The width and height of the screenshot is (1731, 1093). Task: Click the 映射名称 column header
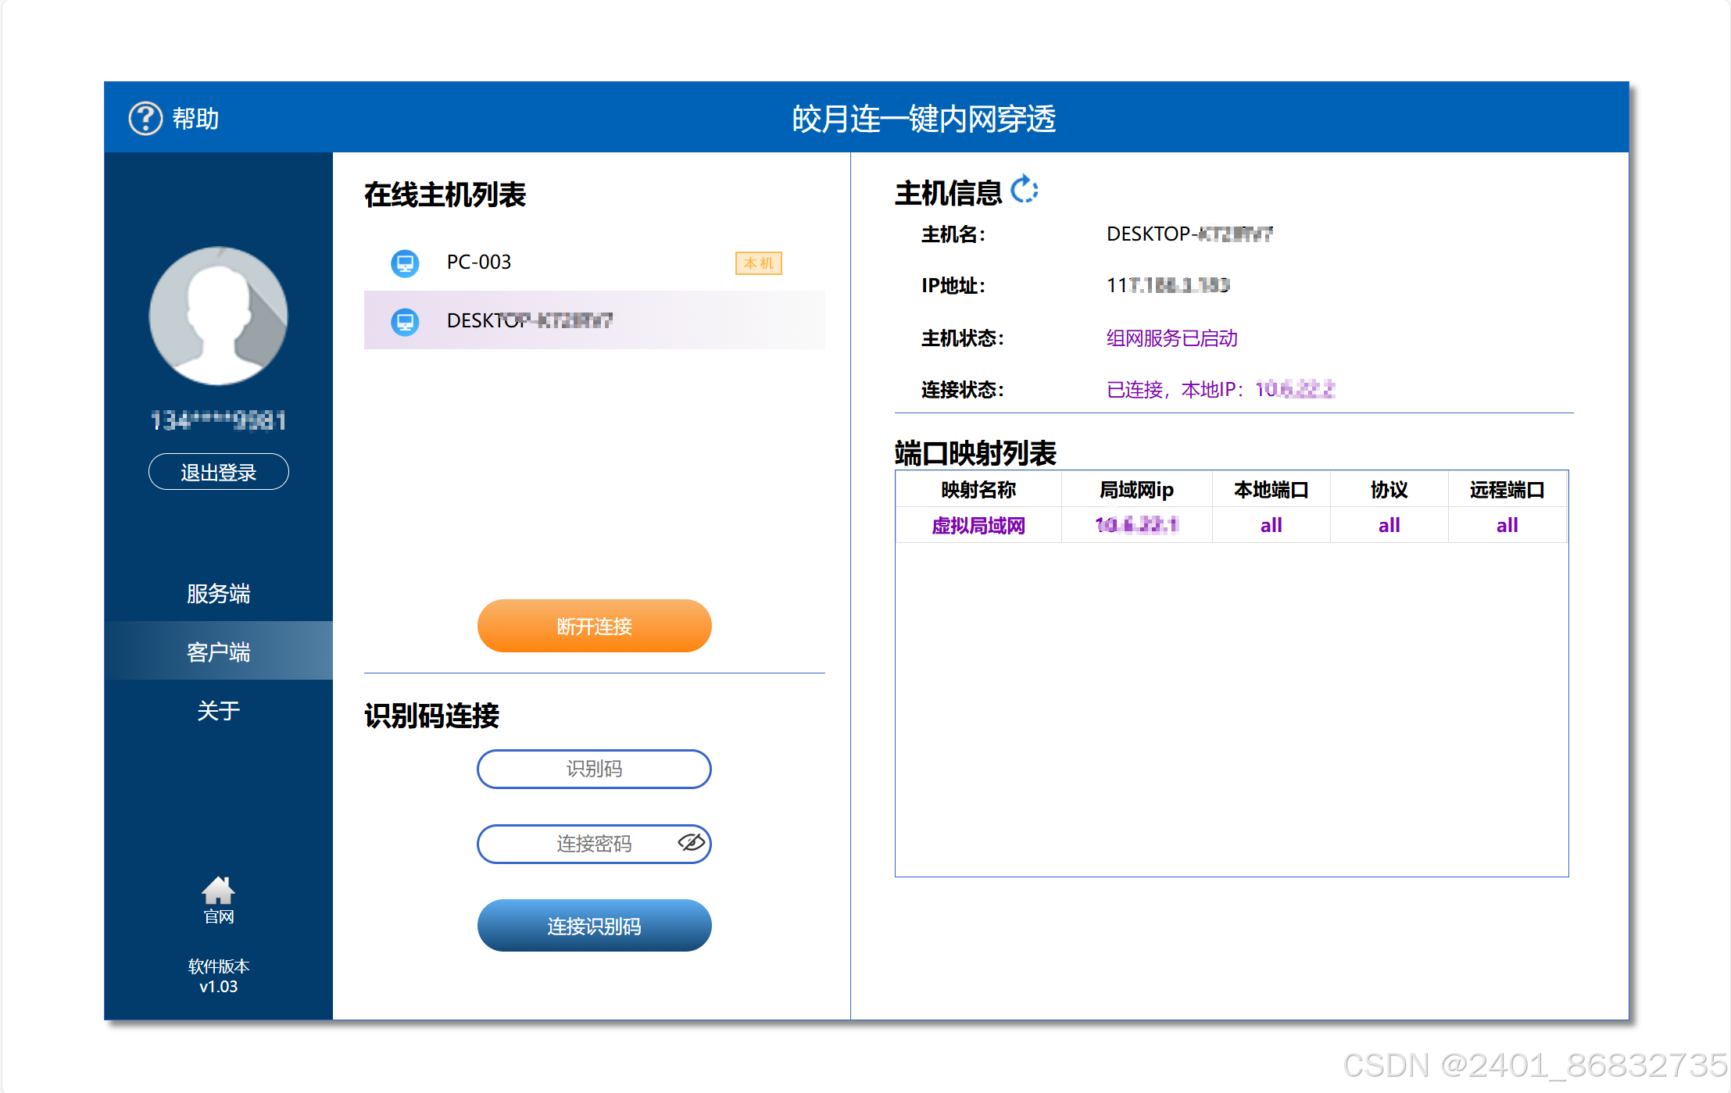(x=978, y=490)
